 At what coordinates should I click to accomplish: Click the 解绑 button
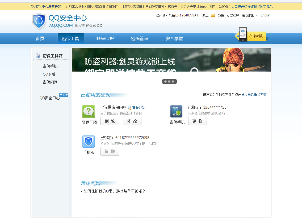click(x=110, y=151)
